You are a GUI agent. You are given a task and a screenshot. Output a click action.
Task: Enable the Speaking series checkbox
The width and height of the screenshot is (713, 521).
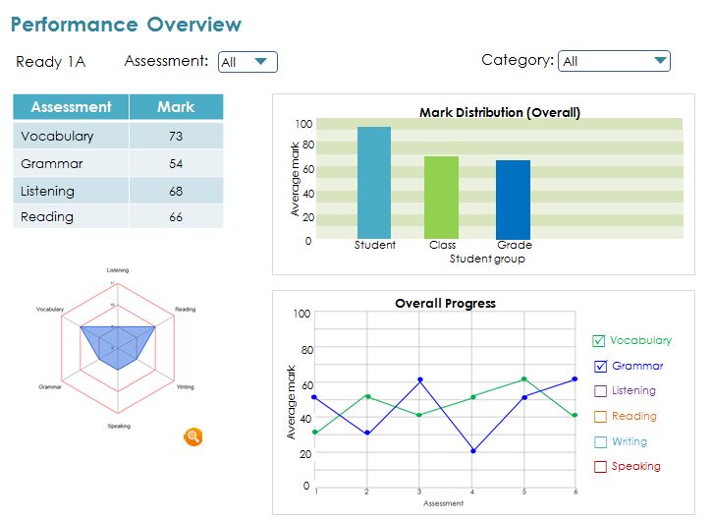[x=600, y=467]
